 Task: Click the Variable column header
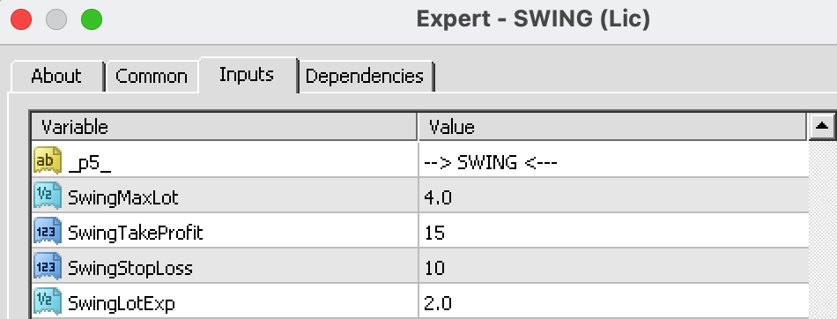coord(224,127)
